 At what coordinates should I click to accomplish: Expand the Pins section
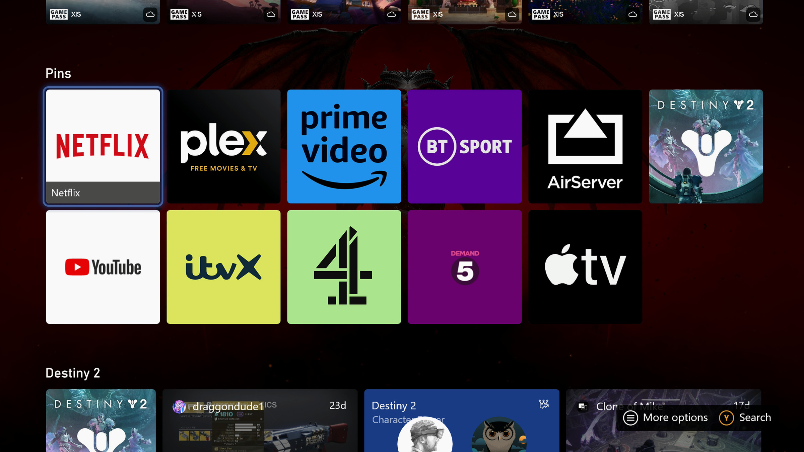pyautogui.click(x=58, y=73)
